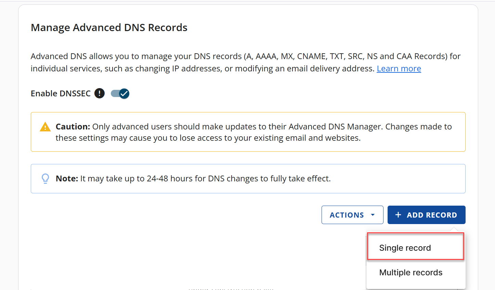Expand the Add Record options menu
Viewport: 495px width, 290px height.
pyautogui.click(x=426, y=215)
